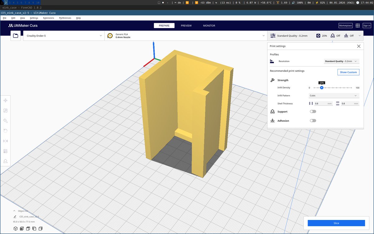Switch to the PREVIEW stage tab
Screen dimensions: 374x234
[x=186, y=26]
